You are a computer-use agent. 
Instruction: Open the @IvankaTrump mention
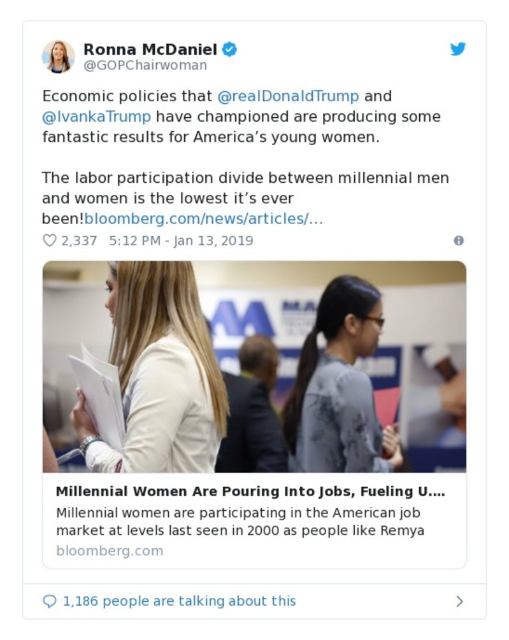[x=96, y=117]
